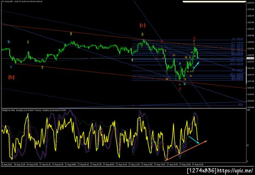Select the orange '(b)' wave label
This screenshot has width=255, height=175.
pyautogui.click(x=11, y=77)
